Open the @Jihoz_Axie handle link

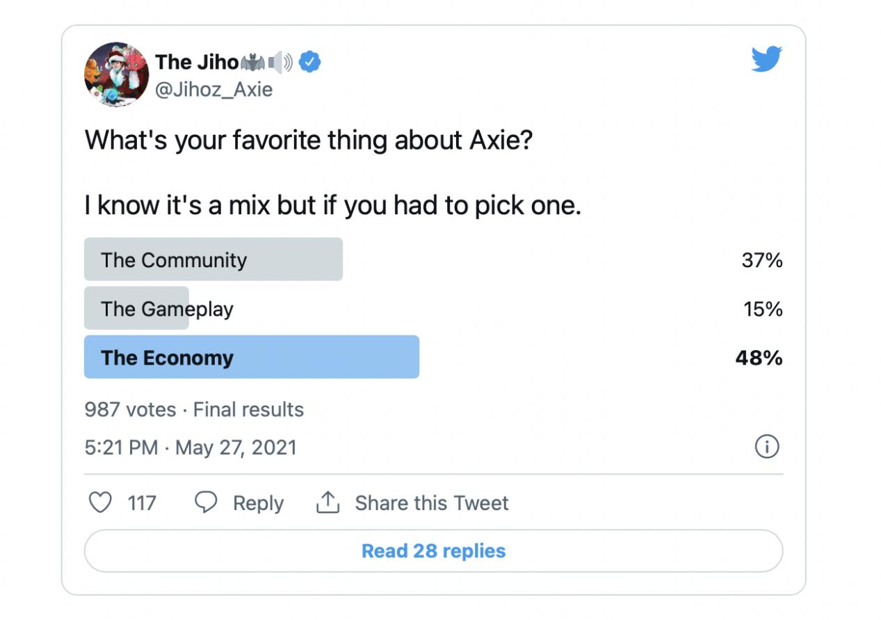pos(213,90)
